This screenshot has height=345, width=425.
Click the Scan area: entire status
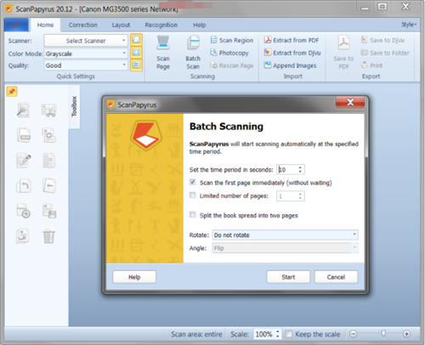[196, 334]
